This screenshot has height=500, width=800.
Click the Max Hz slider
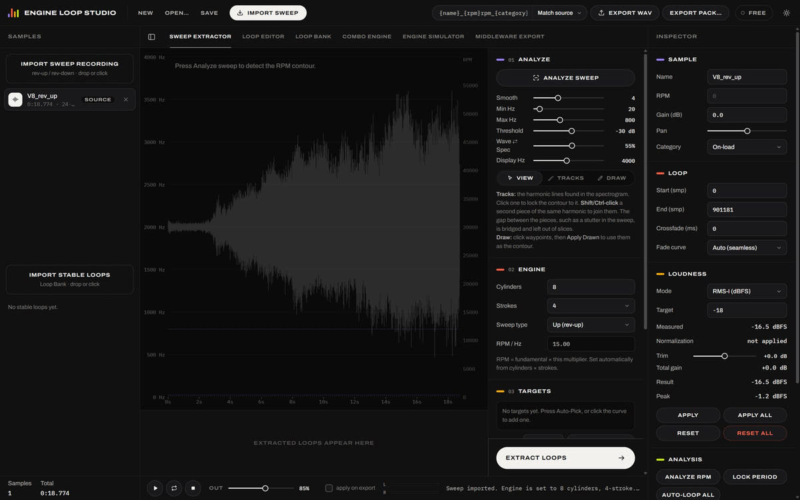point(569,120)
